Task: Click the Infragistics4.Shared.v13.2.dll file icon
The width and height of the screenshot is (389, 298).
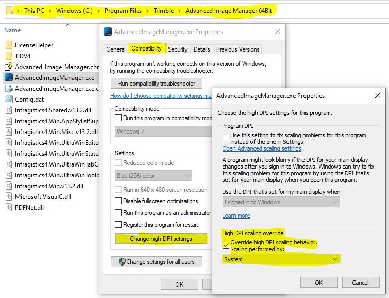Action: (9, 110)
